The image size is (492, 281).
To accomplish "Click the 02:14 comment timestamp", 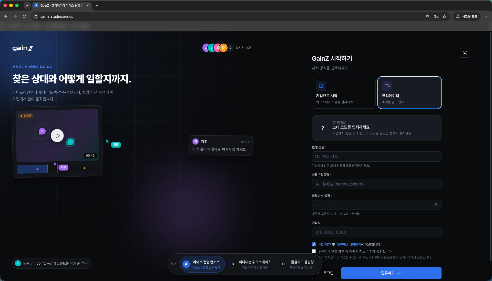I will click(245, 142).
